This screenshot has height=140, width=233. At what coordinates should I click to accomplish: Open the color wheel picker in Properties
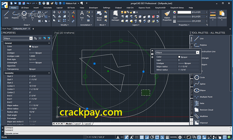(175, 12)
